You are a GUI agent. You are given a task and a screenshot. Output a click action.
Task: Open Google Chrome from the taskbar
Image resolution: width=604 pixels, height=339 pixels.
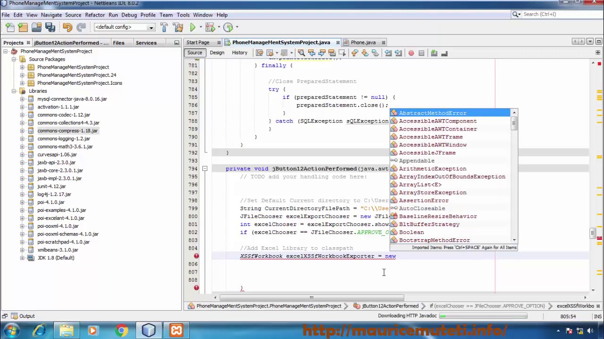coord(121,331)
